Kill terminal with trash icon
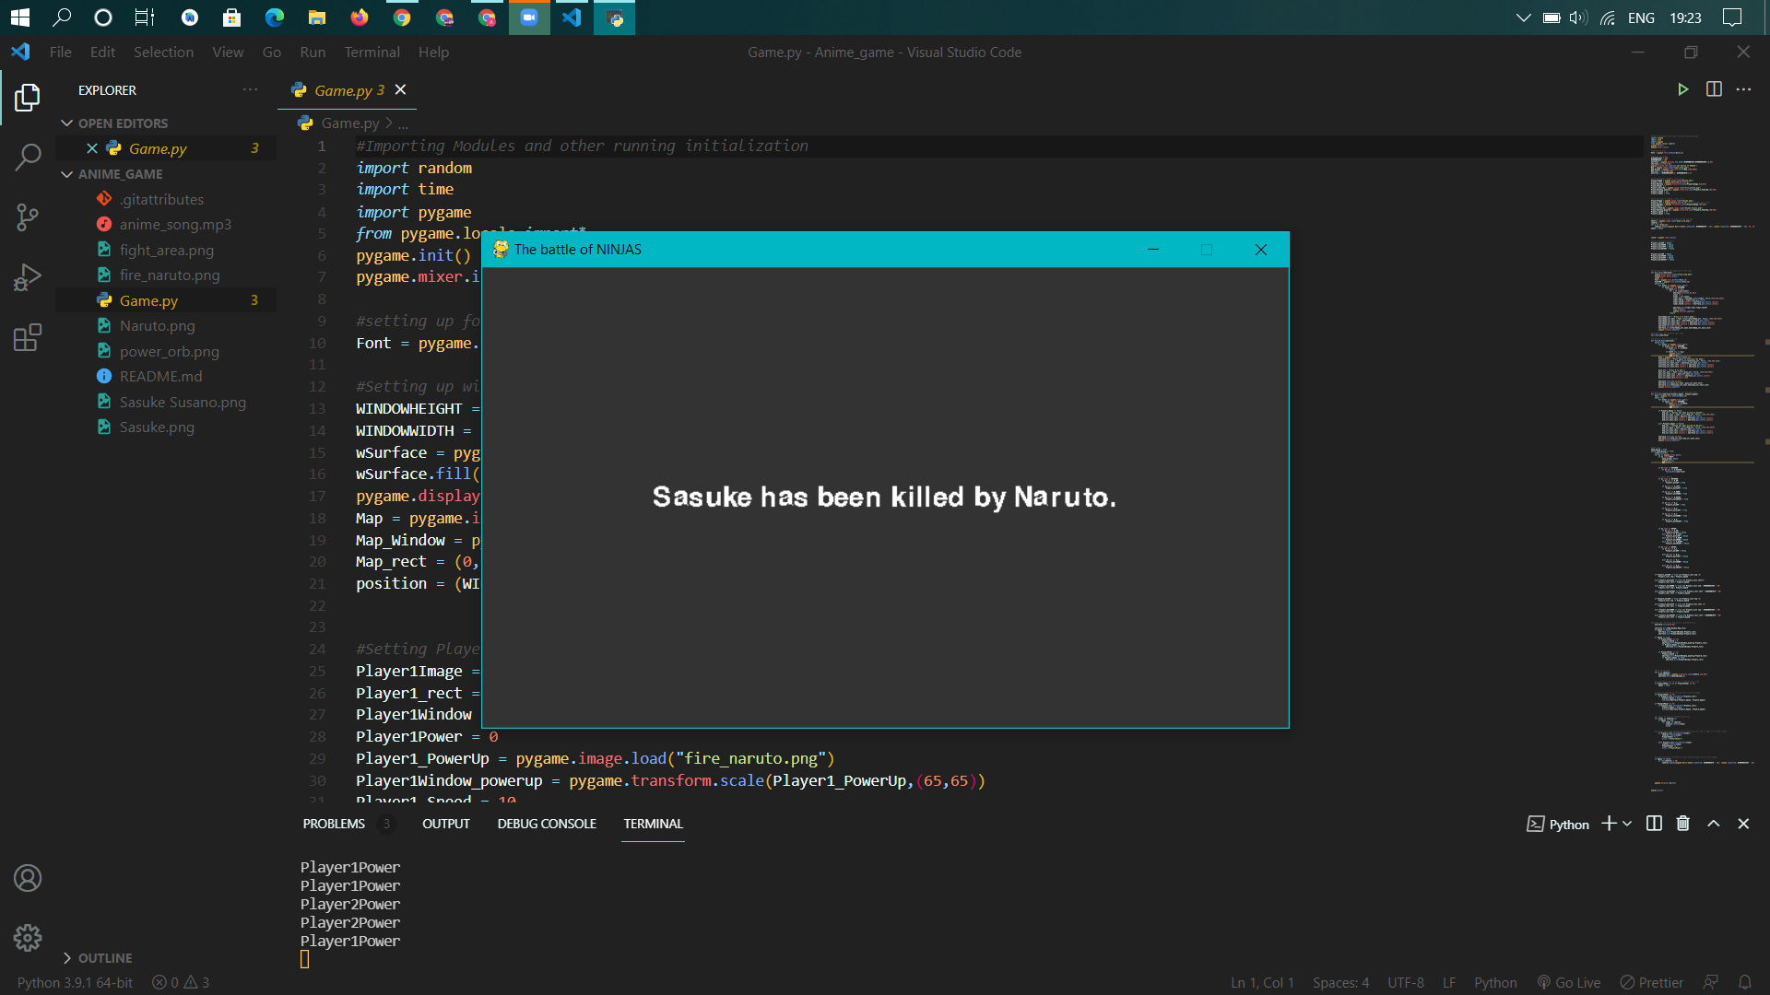The image size is (1770, 995). (1682, 824)
